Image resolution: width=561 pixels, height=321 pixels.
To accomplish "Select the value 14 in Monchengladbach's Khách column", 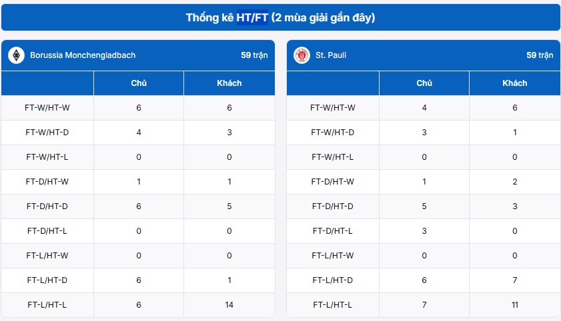I will (229, 305).
